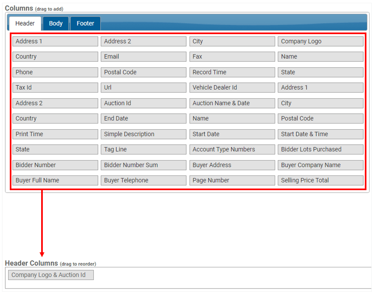The width and height of the screenshot is (375, 295).
Task: Select the Auction Name & Date column
Action: [232, 103]
